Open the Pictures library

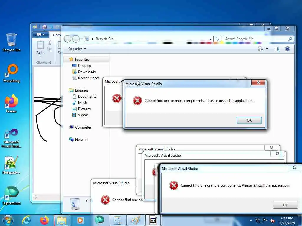coord(84,109)
